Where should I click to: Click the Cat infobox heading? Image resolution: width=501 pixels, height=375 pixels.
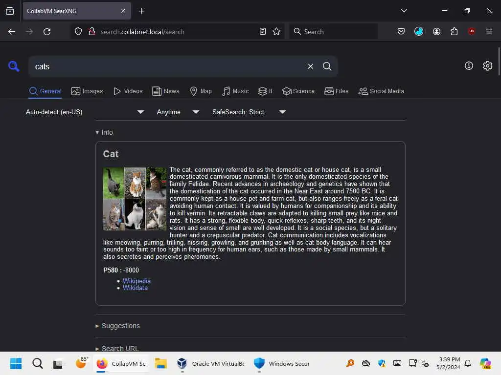pos(111,154)
